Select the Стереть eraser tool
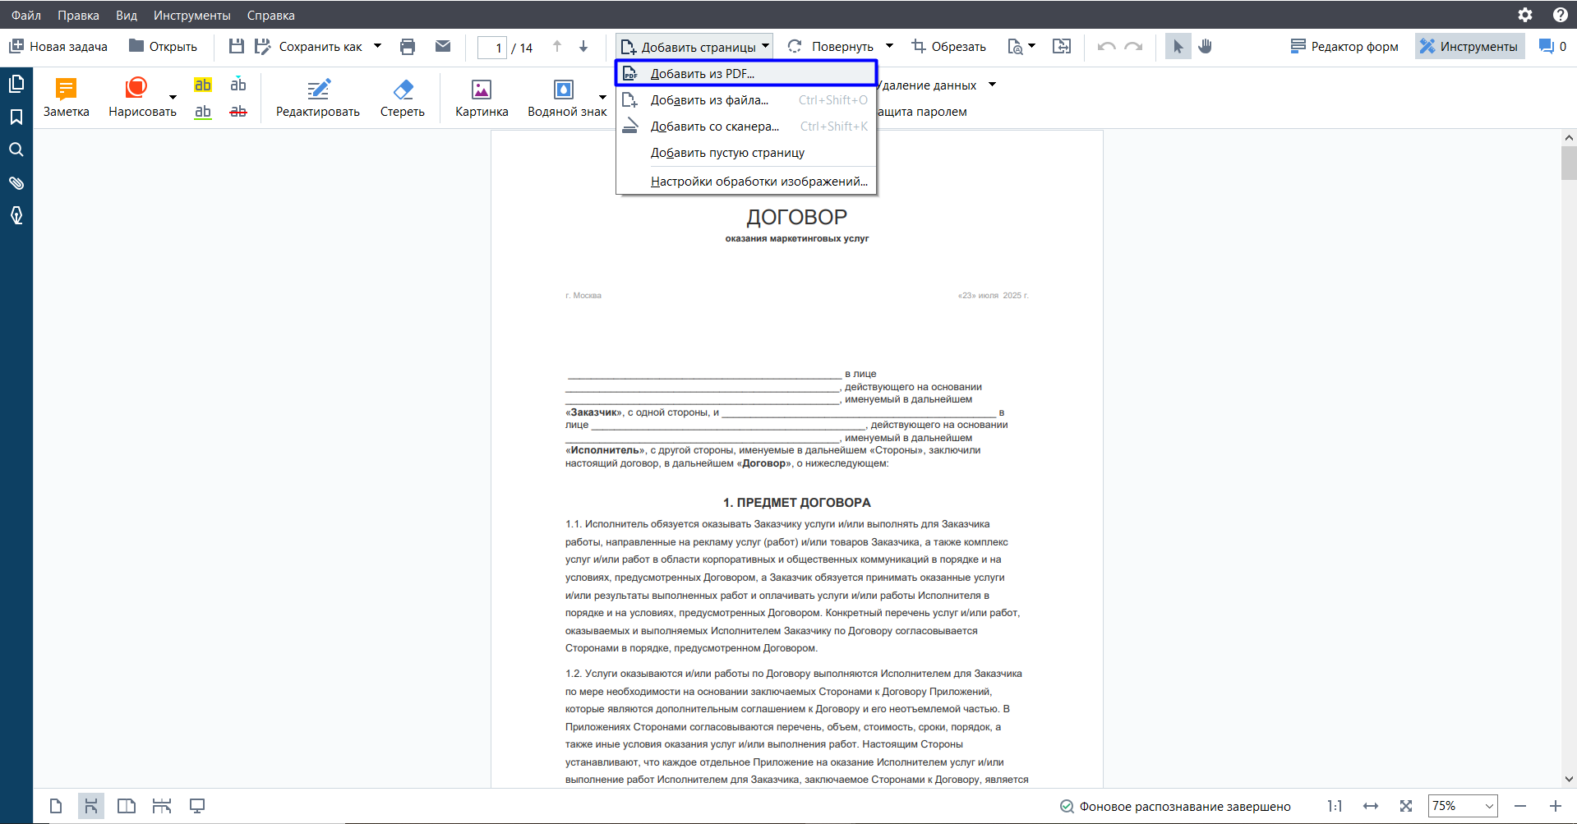Screen dimensions: 1577x824 coord(403,98)
